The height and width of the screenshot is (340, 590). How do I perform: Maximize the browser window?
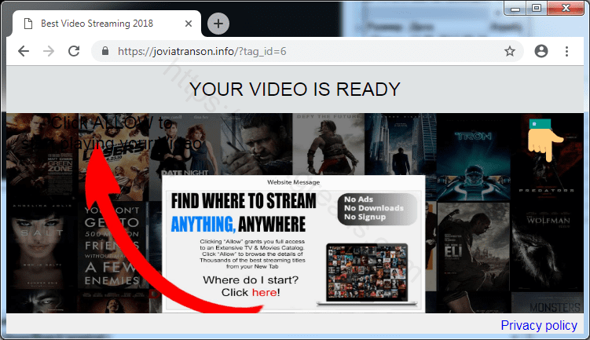537,8
